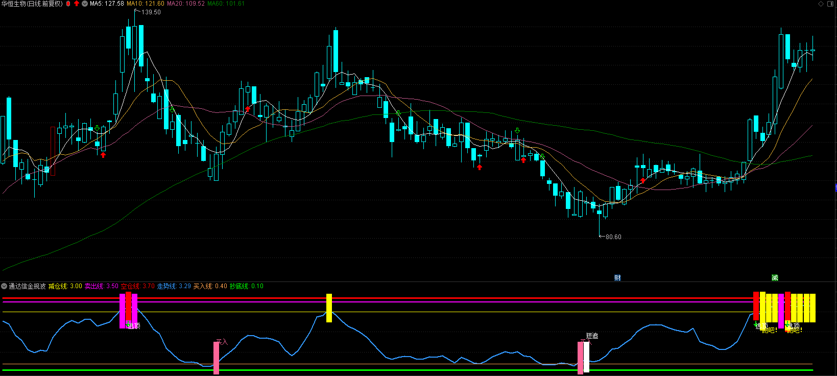
Task: Click the 80.60 low price label
Action: (x=613, y=237)
